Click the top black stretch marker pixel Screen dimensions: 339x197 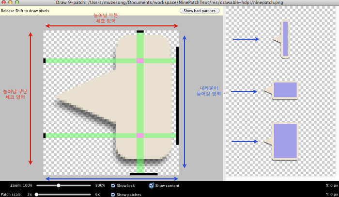140,32
